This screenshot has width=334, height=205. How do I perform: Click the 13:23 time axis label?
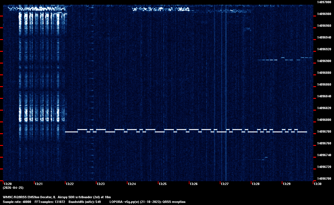point(101,184)
